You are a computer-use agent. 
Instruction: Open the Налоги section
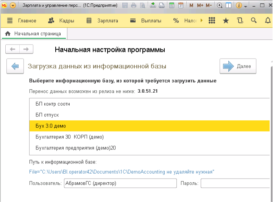coord(185,21)
